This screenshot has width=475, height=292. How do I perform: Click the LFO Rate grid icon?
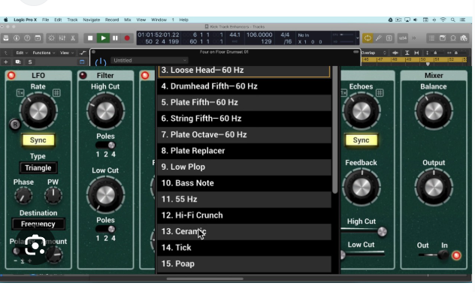click(x=56, y=93)
